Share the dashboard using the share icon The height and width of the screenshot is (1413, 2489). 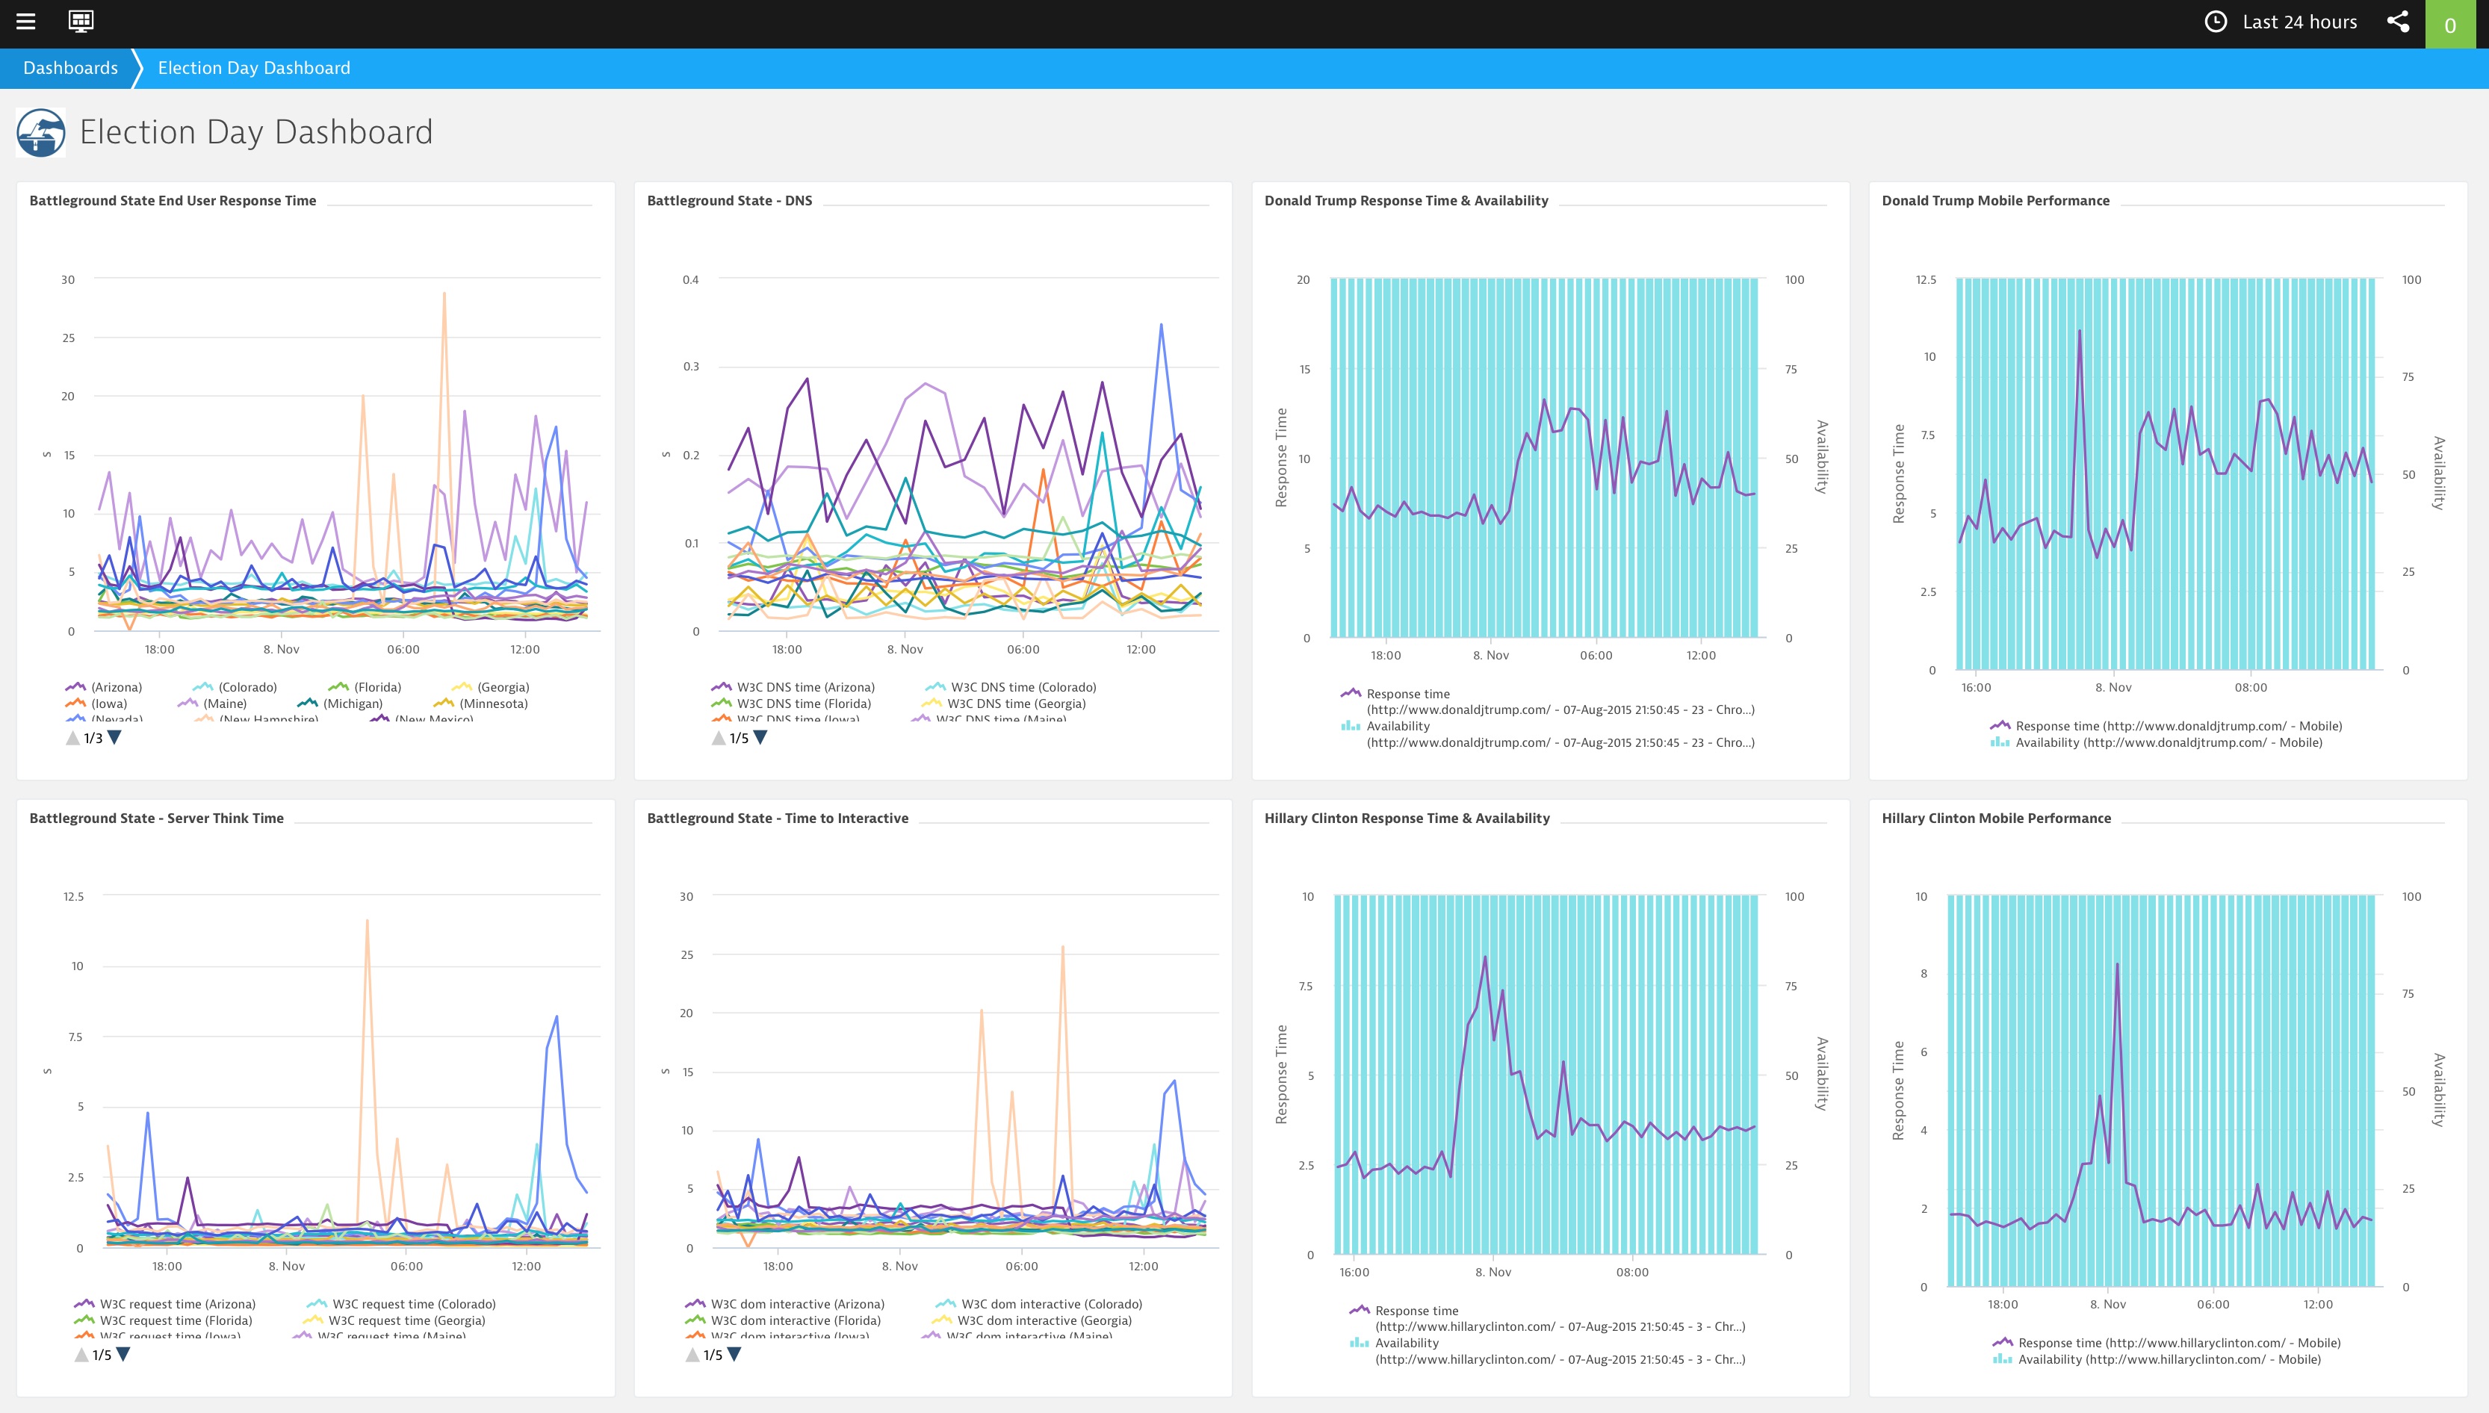[x=2398, y=22]
